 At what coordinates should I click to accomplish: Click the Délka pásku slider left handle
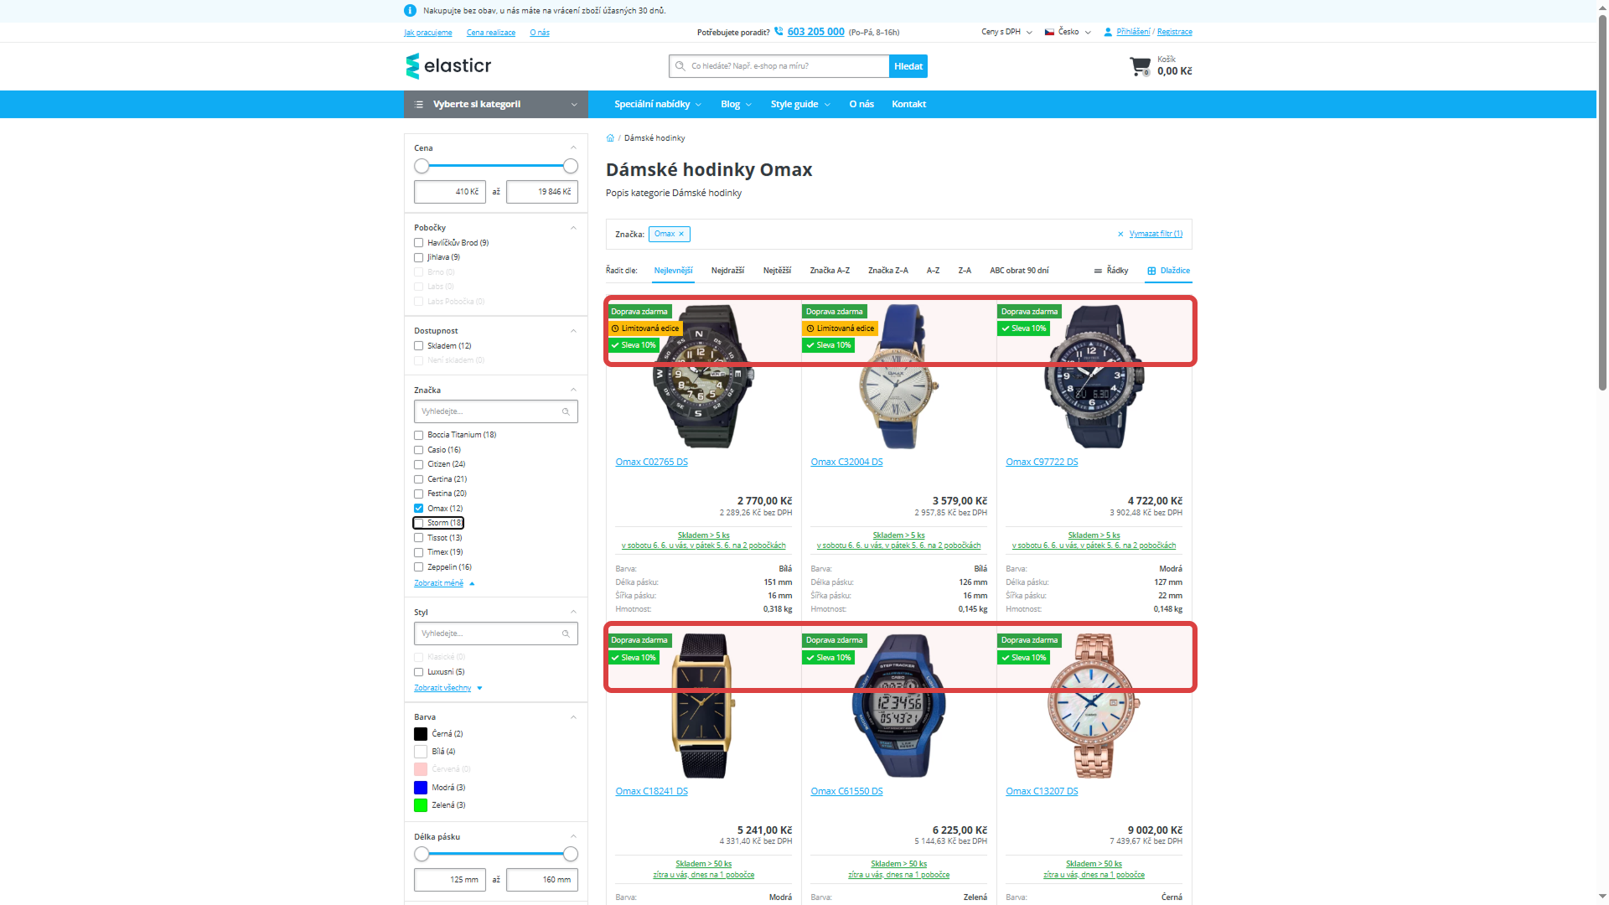(422, 855)
